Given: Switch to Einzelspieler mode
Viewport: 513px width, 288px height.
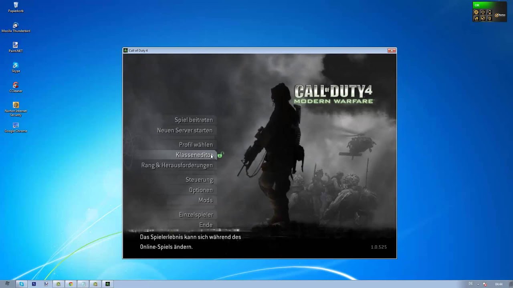Looking at the screenshot, I should [x=196, y=215].
